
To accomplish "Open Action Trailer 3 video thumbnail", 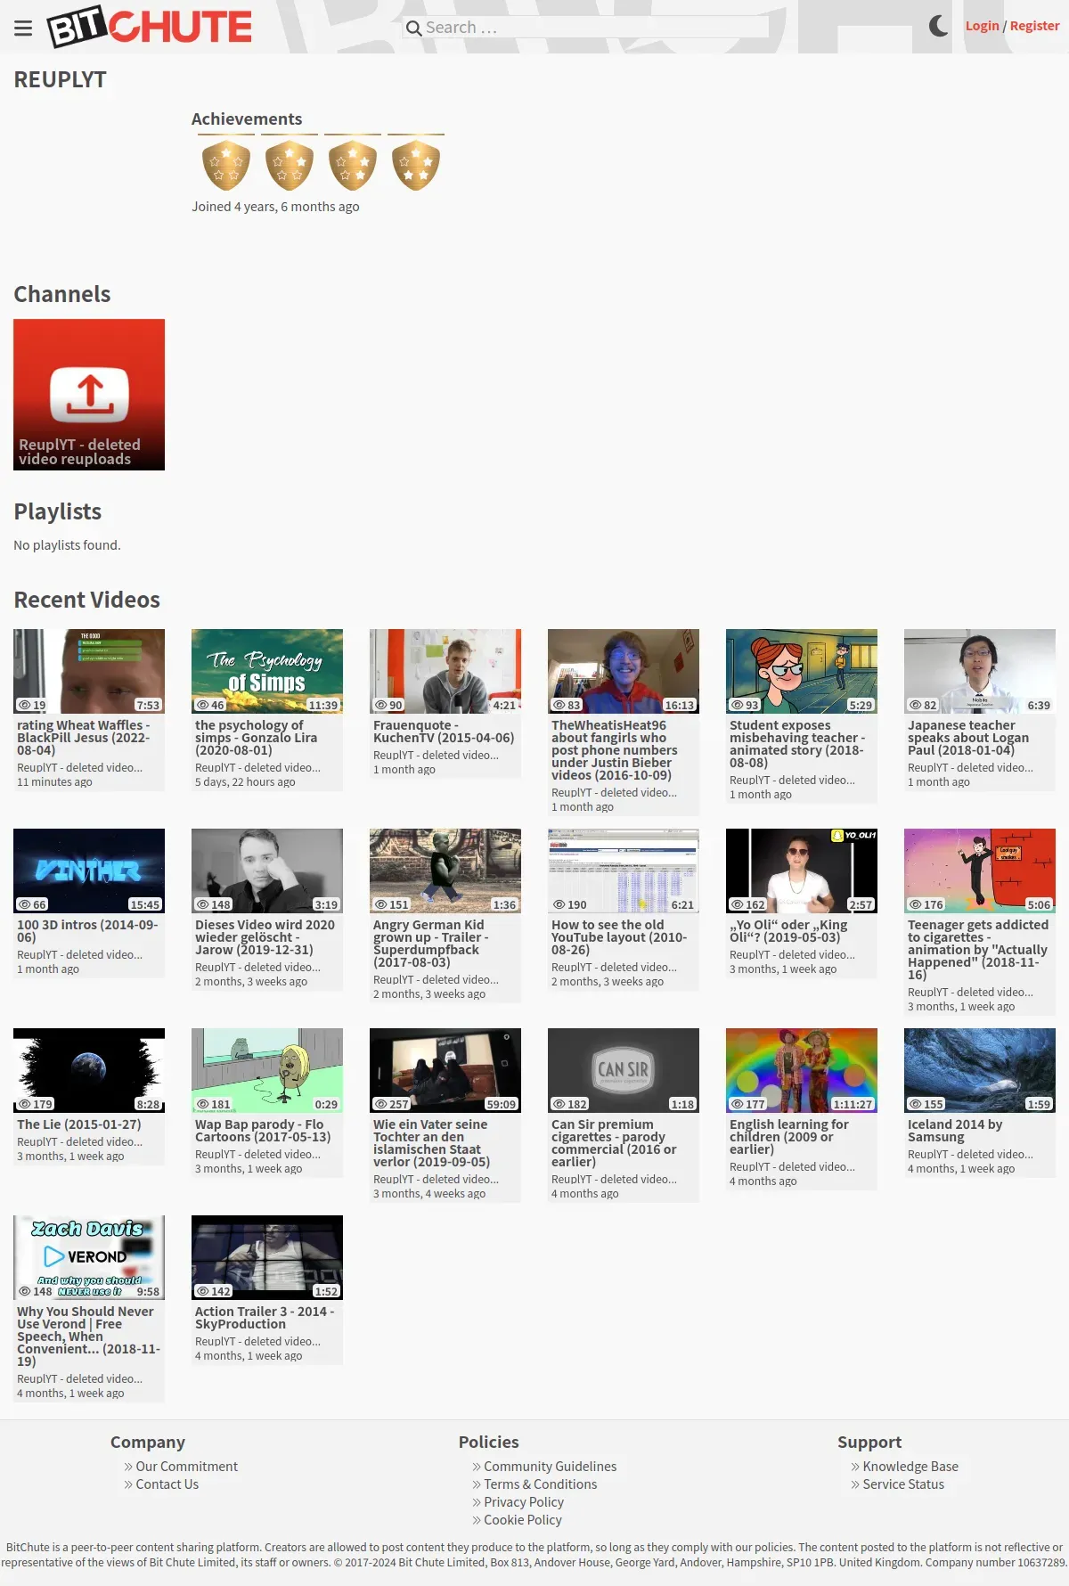I will [x=267, y=1257].
